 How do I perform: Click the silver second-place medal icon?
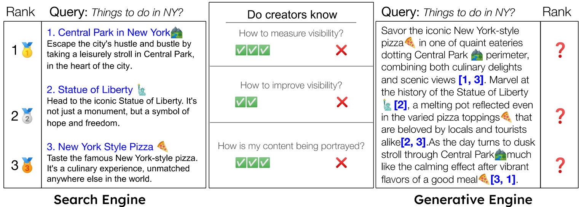click(27, 116)
